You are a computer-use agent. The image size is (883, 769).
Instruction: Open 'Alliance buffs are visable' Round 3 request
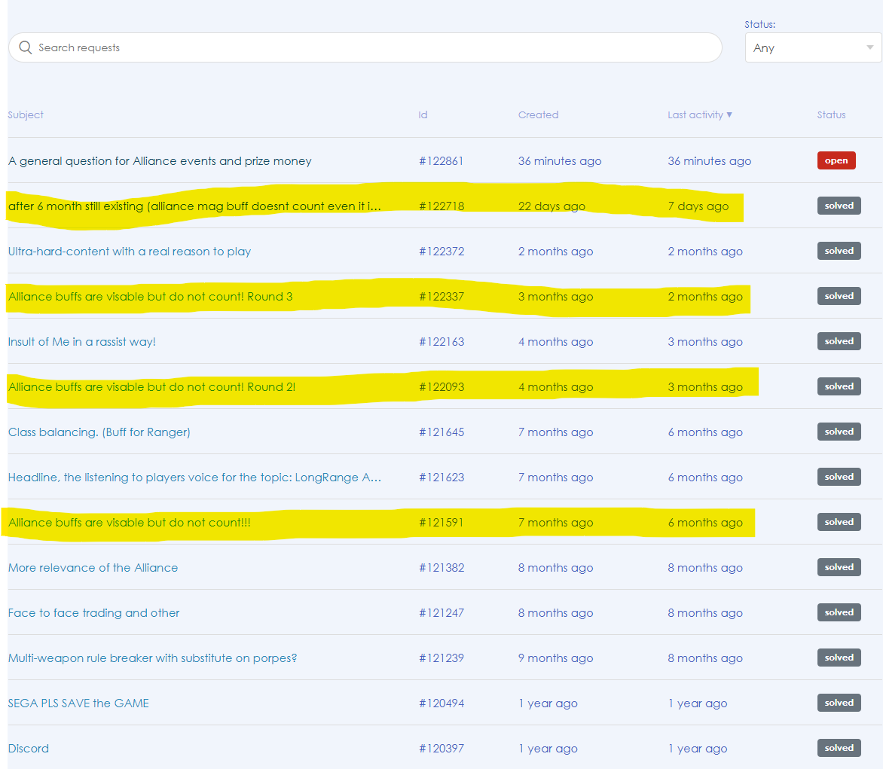pyautogui.click(x=151, y=297)
